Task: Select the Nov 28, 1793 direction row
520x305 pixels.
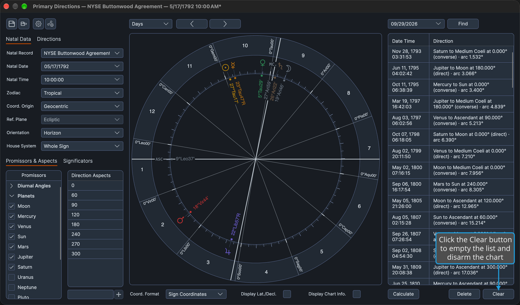Action: 450,54
